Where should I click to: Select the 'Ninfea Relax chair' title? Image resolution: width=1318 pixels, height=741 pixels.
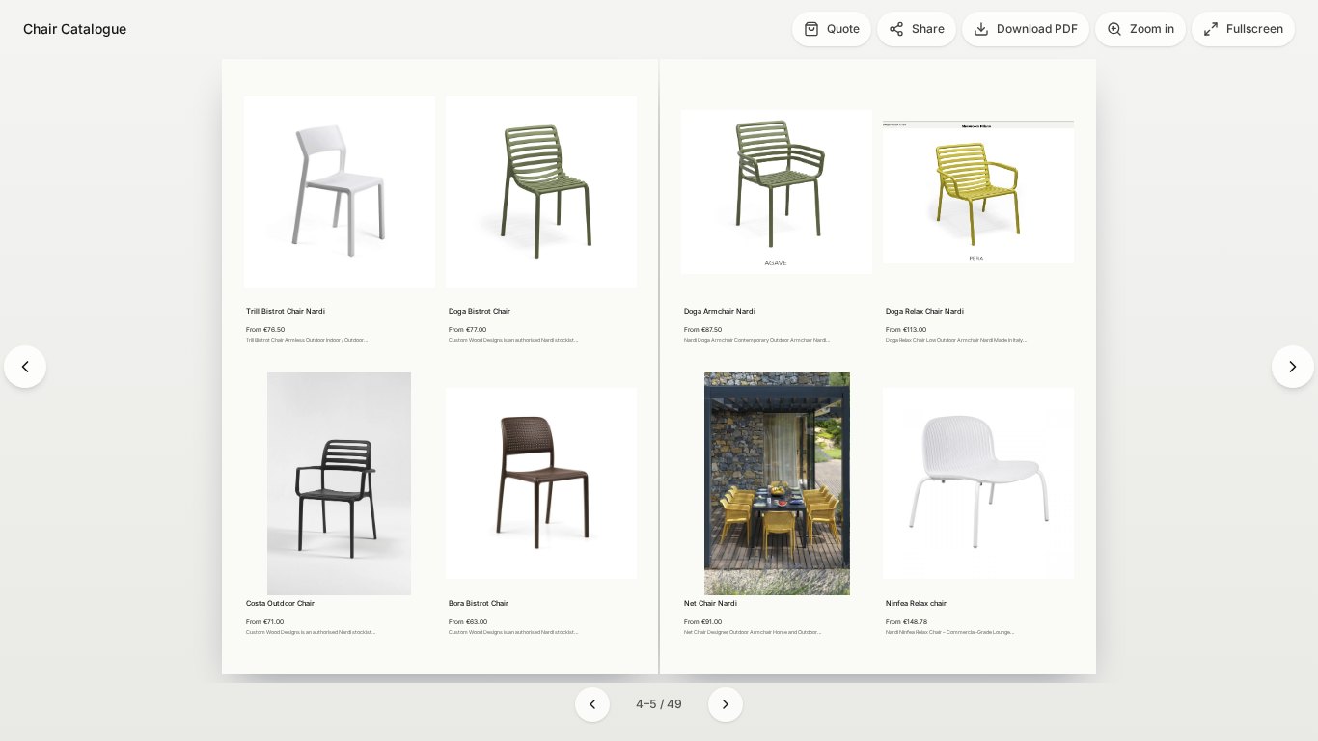[916, 604]
